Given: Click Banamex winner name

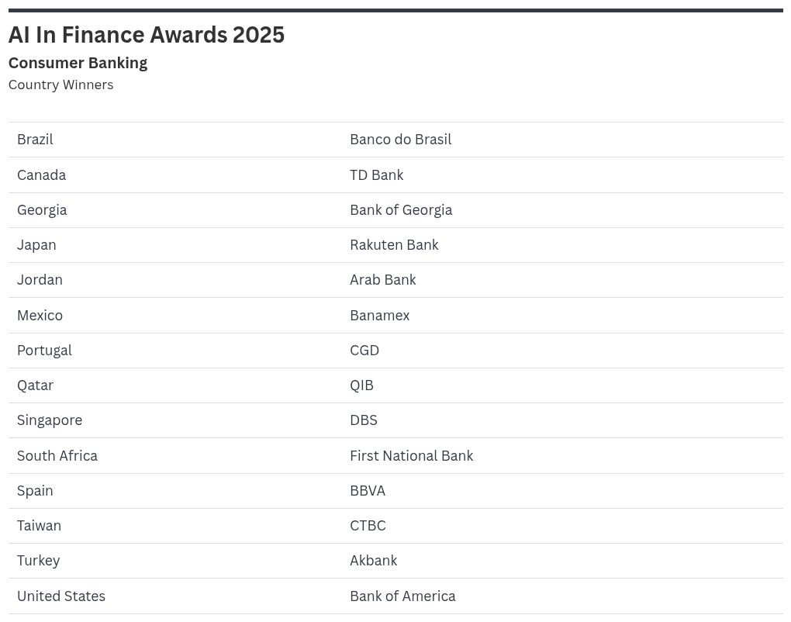Looking at the screenshot, I should 379,316.
